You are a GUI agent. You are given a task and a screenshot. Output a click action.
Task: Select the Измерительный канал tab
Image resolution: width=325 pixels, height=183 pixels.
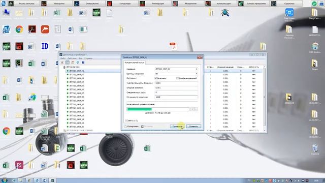(134, 62)
